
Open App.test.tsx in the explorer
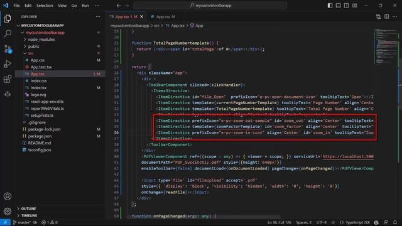(41, 67)
